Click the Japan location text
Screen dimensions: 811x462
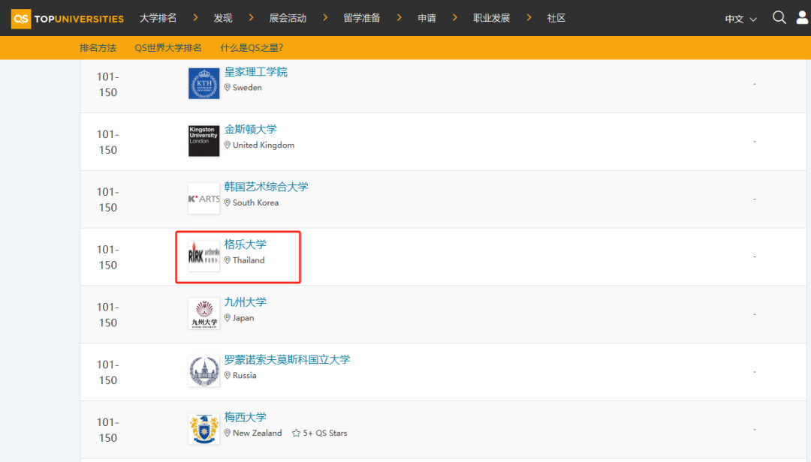243,318
